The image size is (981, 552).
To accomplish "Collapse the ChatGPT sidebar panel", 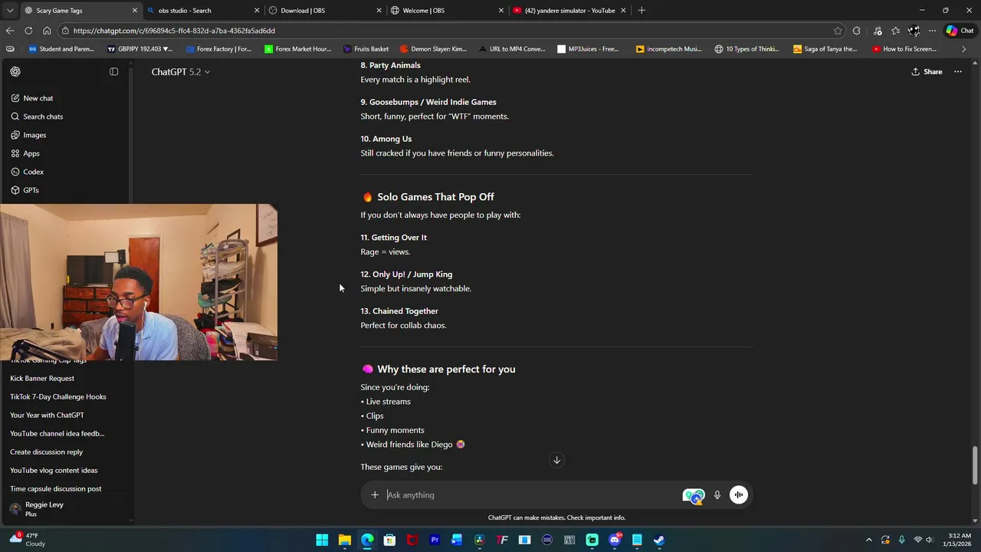I will click(x=113, y=71).
